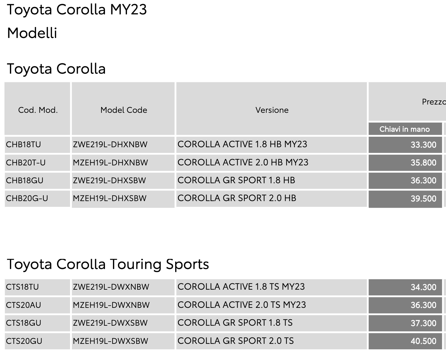Select the CHB18TU code cell
Viewport: 446px width, 355px height.
tap(37, 145)
